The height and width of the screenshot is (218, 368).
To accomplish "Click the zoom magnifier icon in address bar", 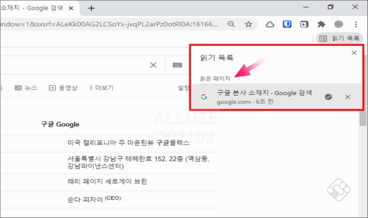I will [x=231, y=24].
